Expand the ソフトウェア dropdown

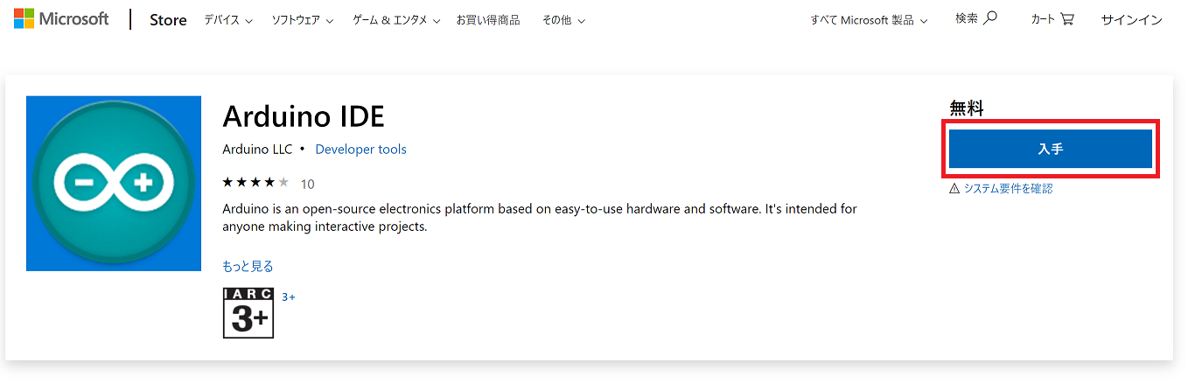pyautogui.click(x=302, y=20)
